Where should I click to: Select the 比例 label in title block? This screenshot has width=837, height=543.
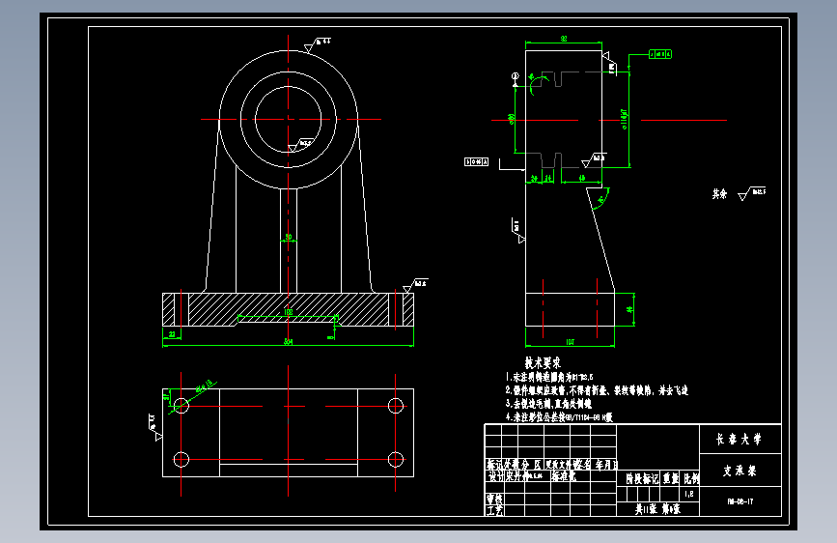click(x=690, y=479)
